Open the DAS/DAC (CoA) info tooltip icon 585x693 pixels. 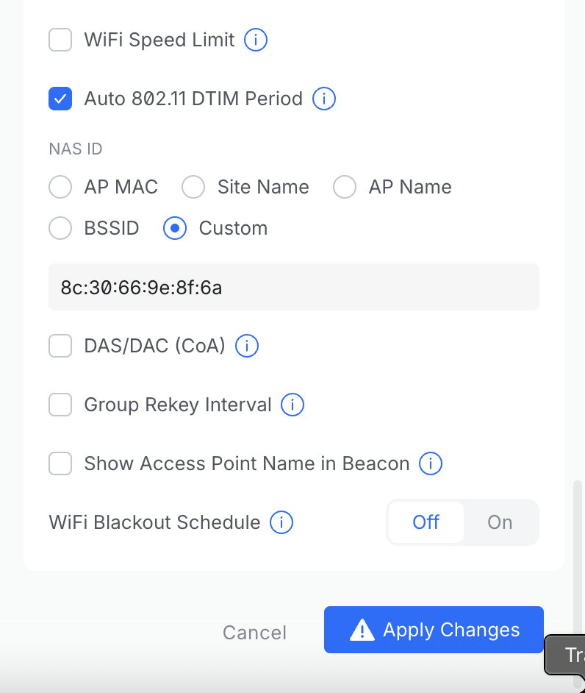coord(246,346)
